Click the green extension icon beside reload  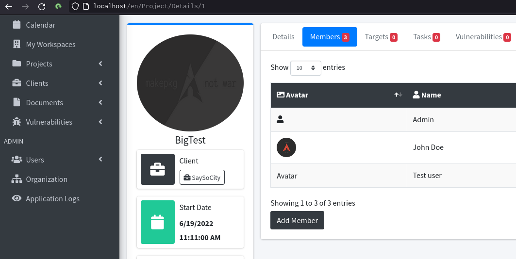(x=58, y=6)
